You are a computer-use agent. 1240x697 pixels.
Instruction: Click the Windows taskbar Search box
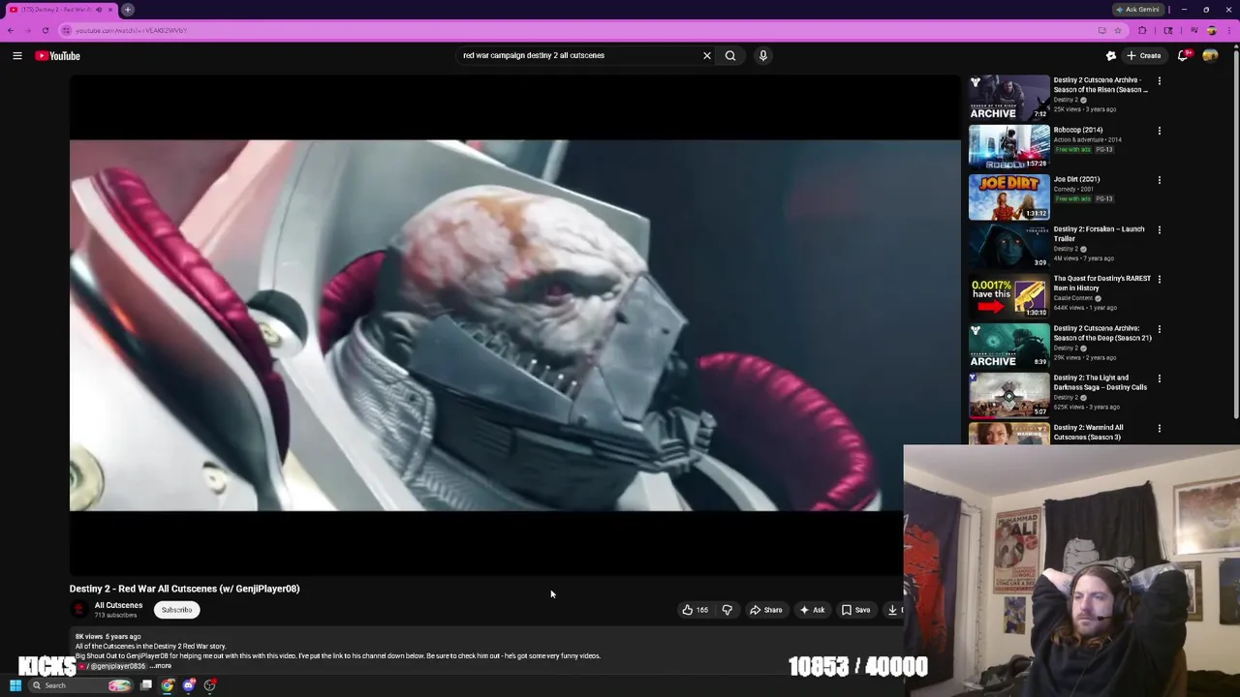pyautogui.click(x=81, y=685)
